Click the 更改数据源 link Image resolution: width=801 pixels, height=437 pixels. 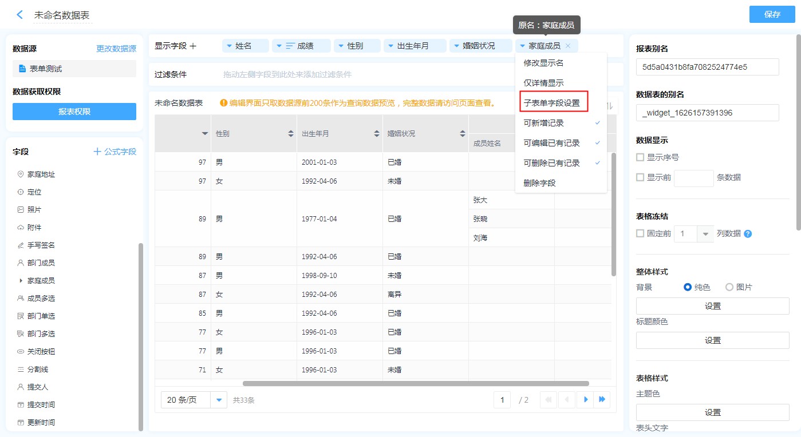[116, 49]
